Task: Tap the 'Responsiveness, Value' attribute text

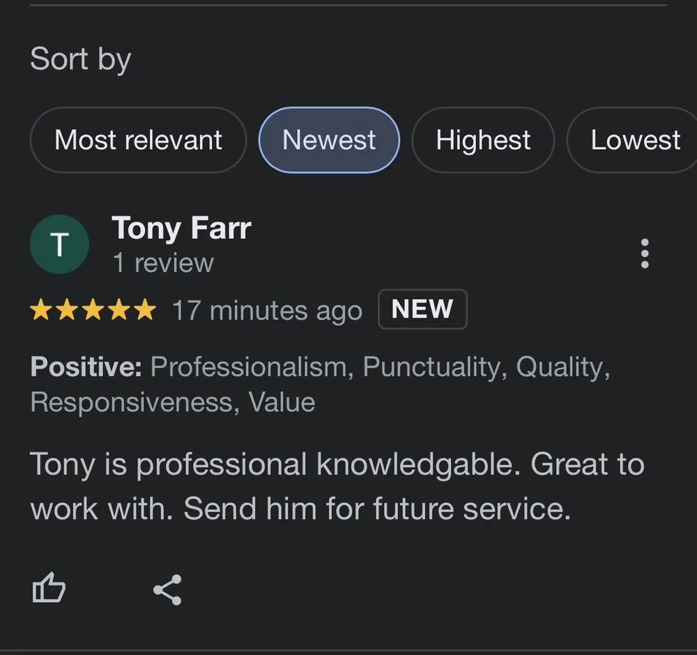Action: pos(172,402)
